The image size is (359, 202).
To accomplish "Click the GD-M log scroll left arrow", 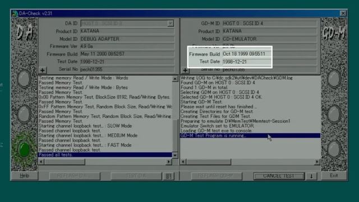I will coord(183,162).
